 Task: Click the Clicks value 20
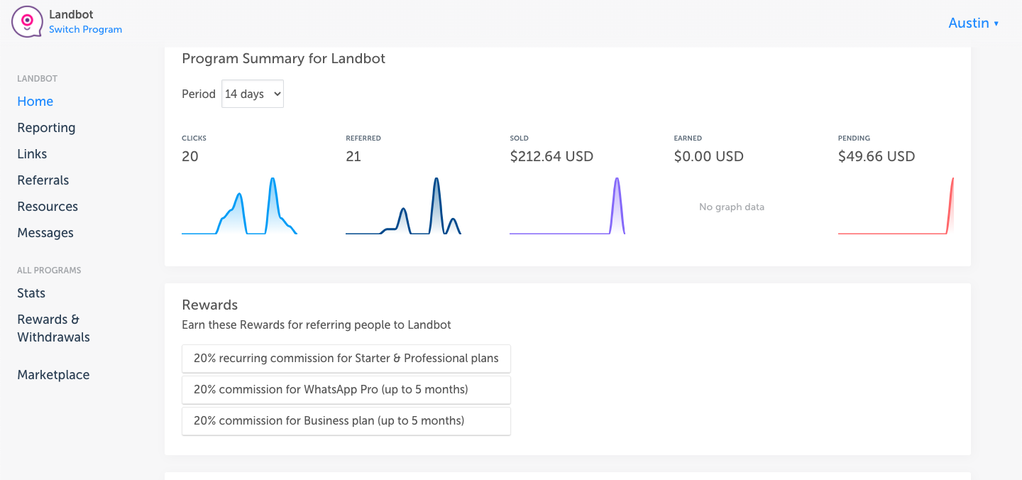pyautogui.click(x=190, y=156)
